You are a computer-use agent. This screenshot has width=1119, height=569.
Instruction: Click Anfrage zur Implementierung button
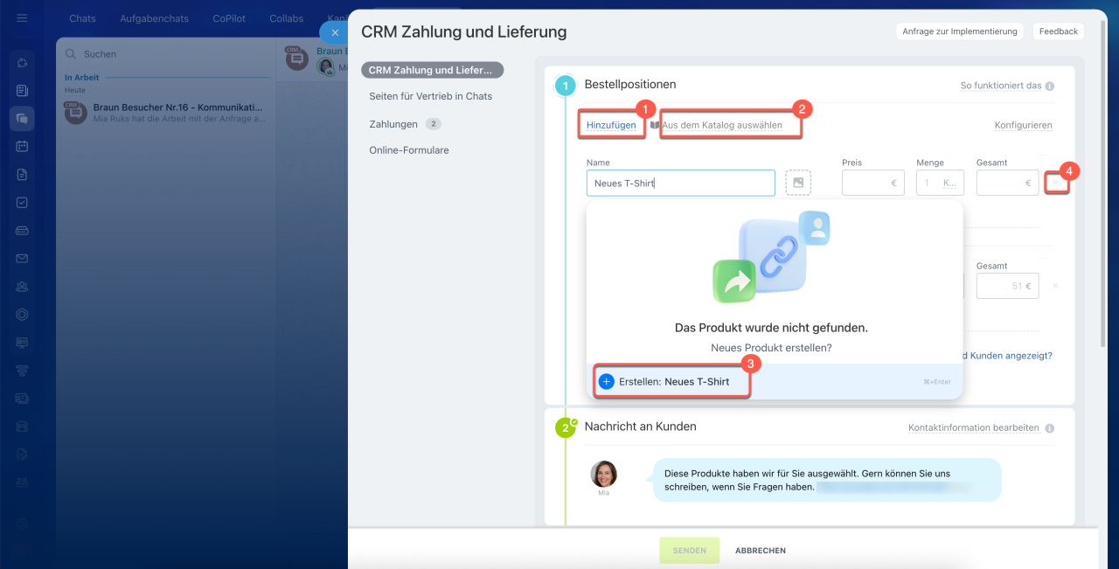tap(960, 31)
